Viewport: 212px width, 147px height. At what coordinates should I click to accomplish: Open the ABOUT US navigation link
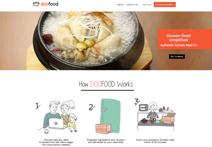(132, 5)
